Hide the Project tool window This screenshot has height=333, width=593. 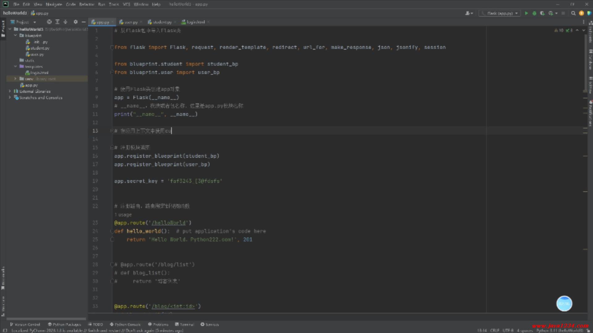click(x=83, y=22)
